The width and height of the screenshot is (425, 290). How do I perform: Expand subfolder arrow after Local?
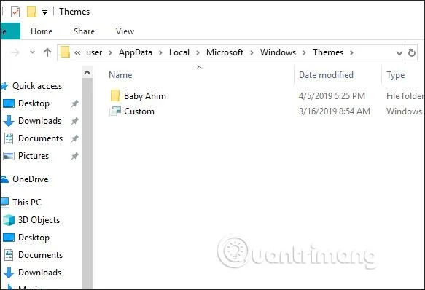[x=198, y=53]
